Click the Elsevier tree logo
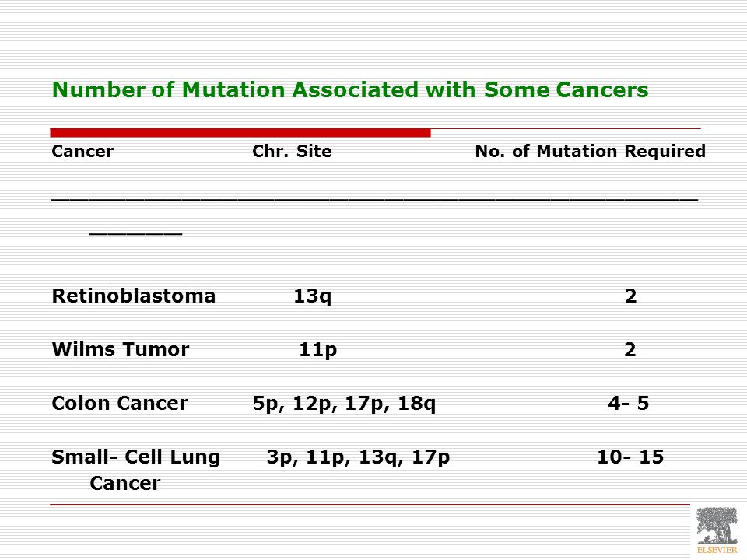The image size is (747, 560). click(717, 526)
